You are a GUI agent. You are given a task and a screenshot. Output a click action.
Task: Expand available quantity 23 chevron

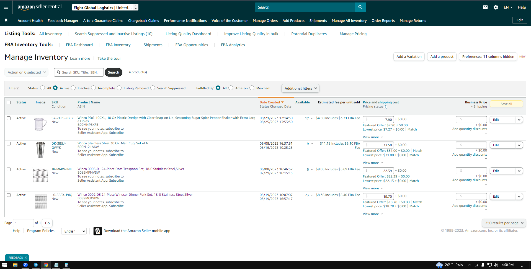[312, 195]
